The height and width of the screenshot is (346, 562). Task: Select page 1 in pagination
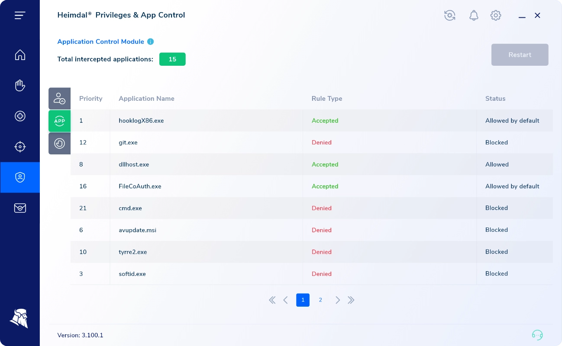(x=303, y=300)
